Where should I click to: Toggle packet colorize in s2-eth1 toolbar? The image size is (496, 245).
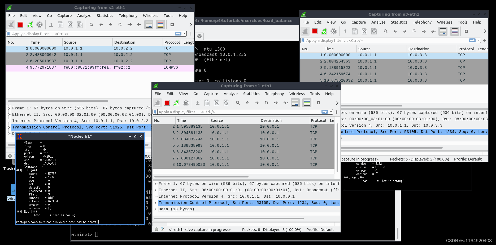[x=160, y=25]
